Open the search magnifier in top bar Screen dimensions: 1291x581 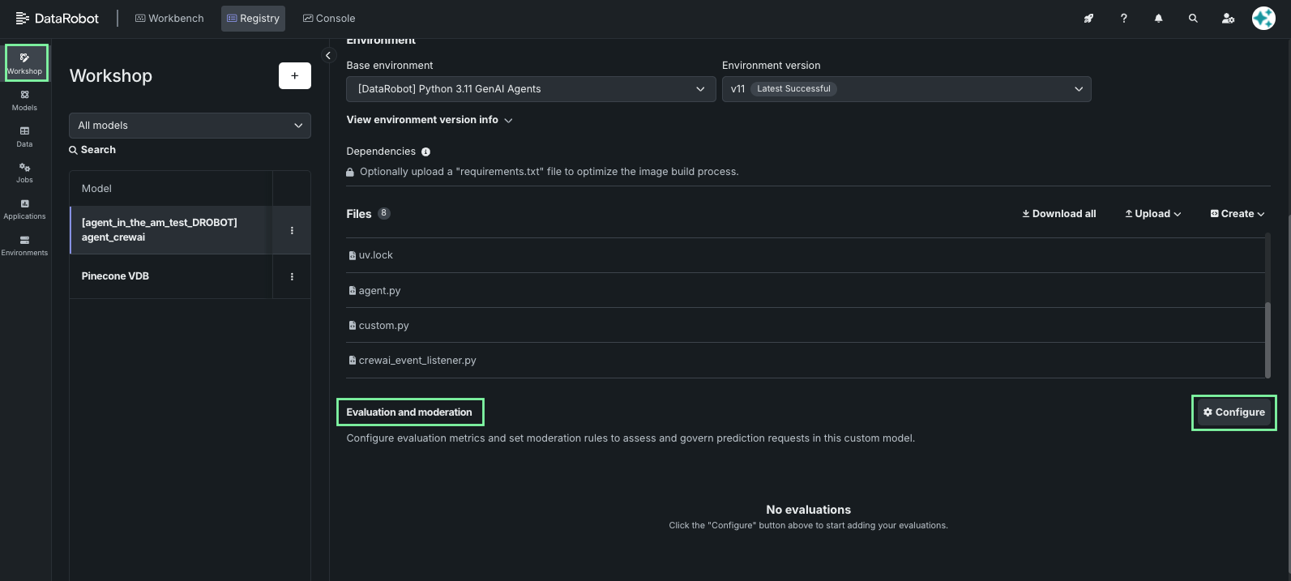pos(1193,18)
